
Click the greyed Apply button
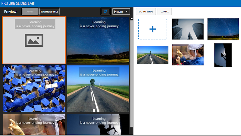click(30, 11)
